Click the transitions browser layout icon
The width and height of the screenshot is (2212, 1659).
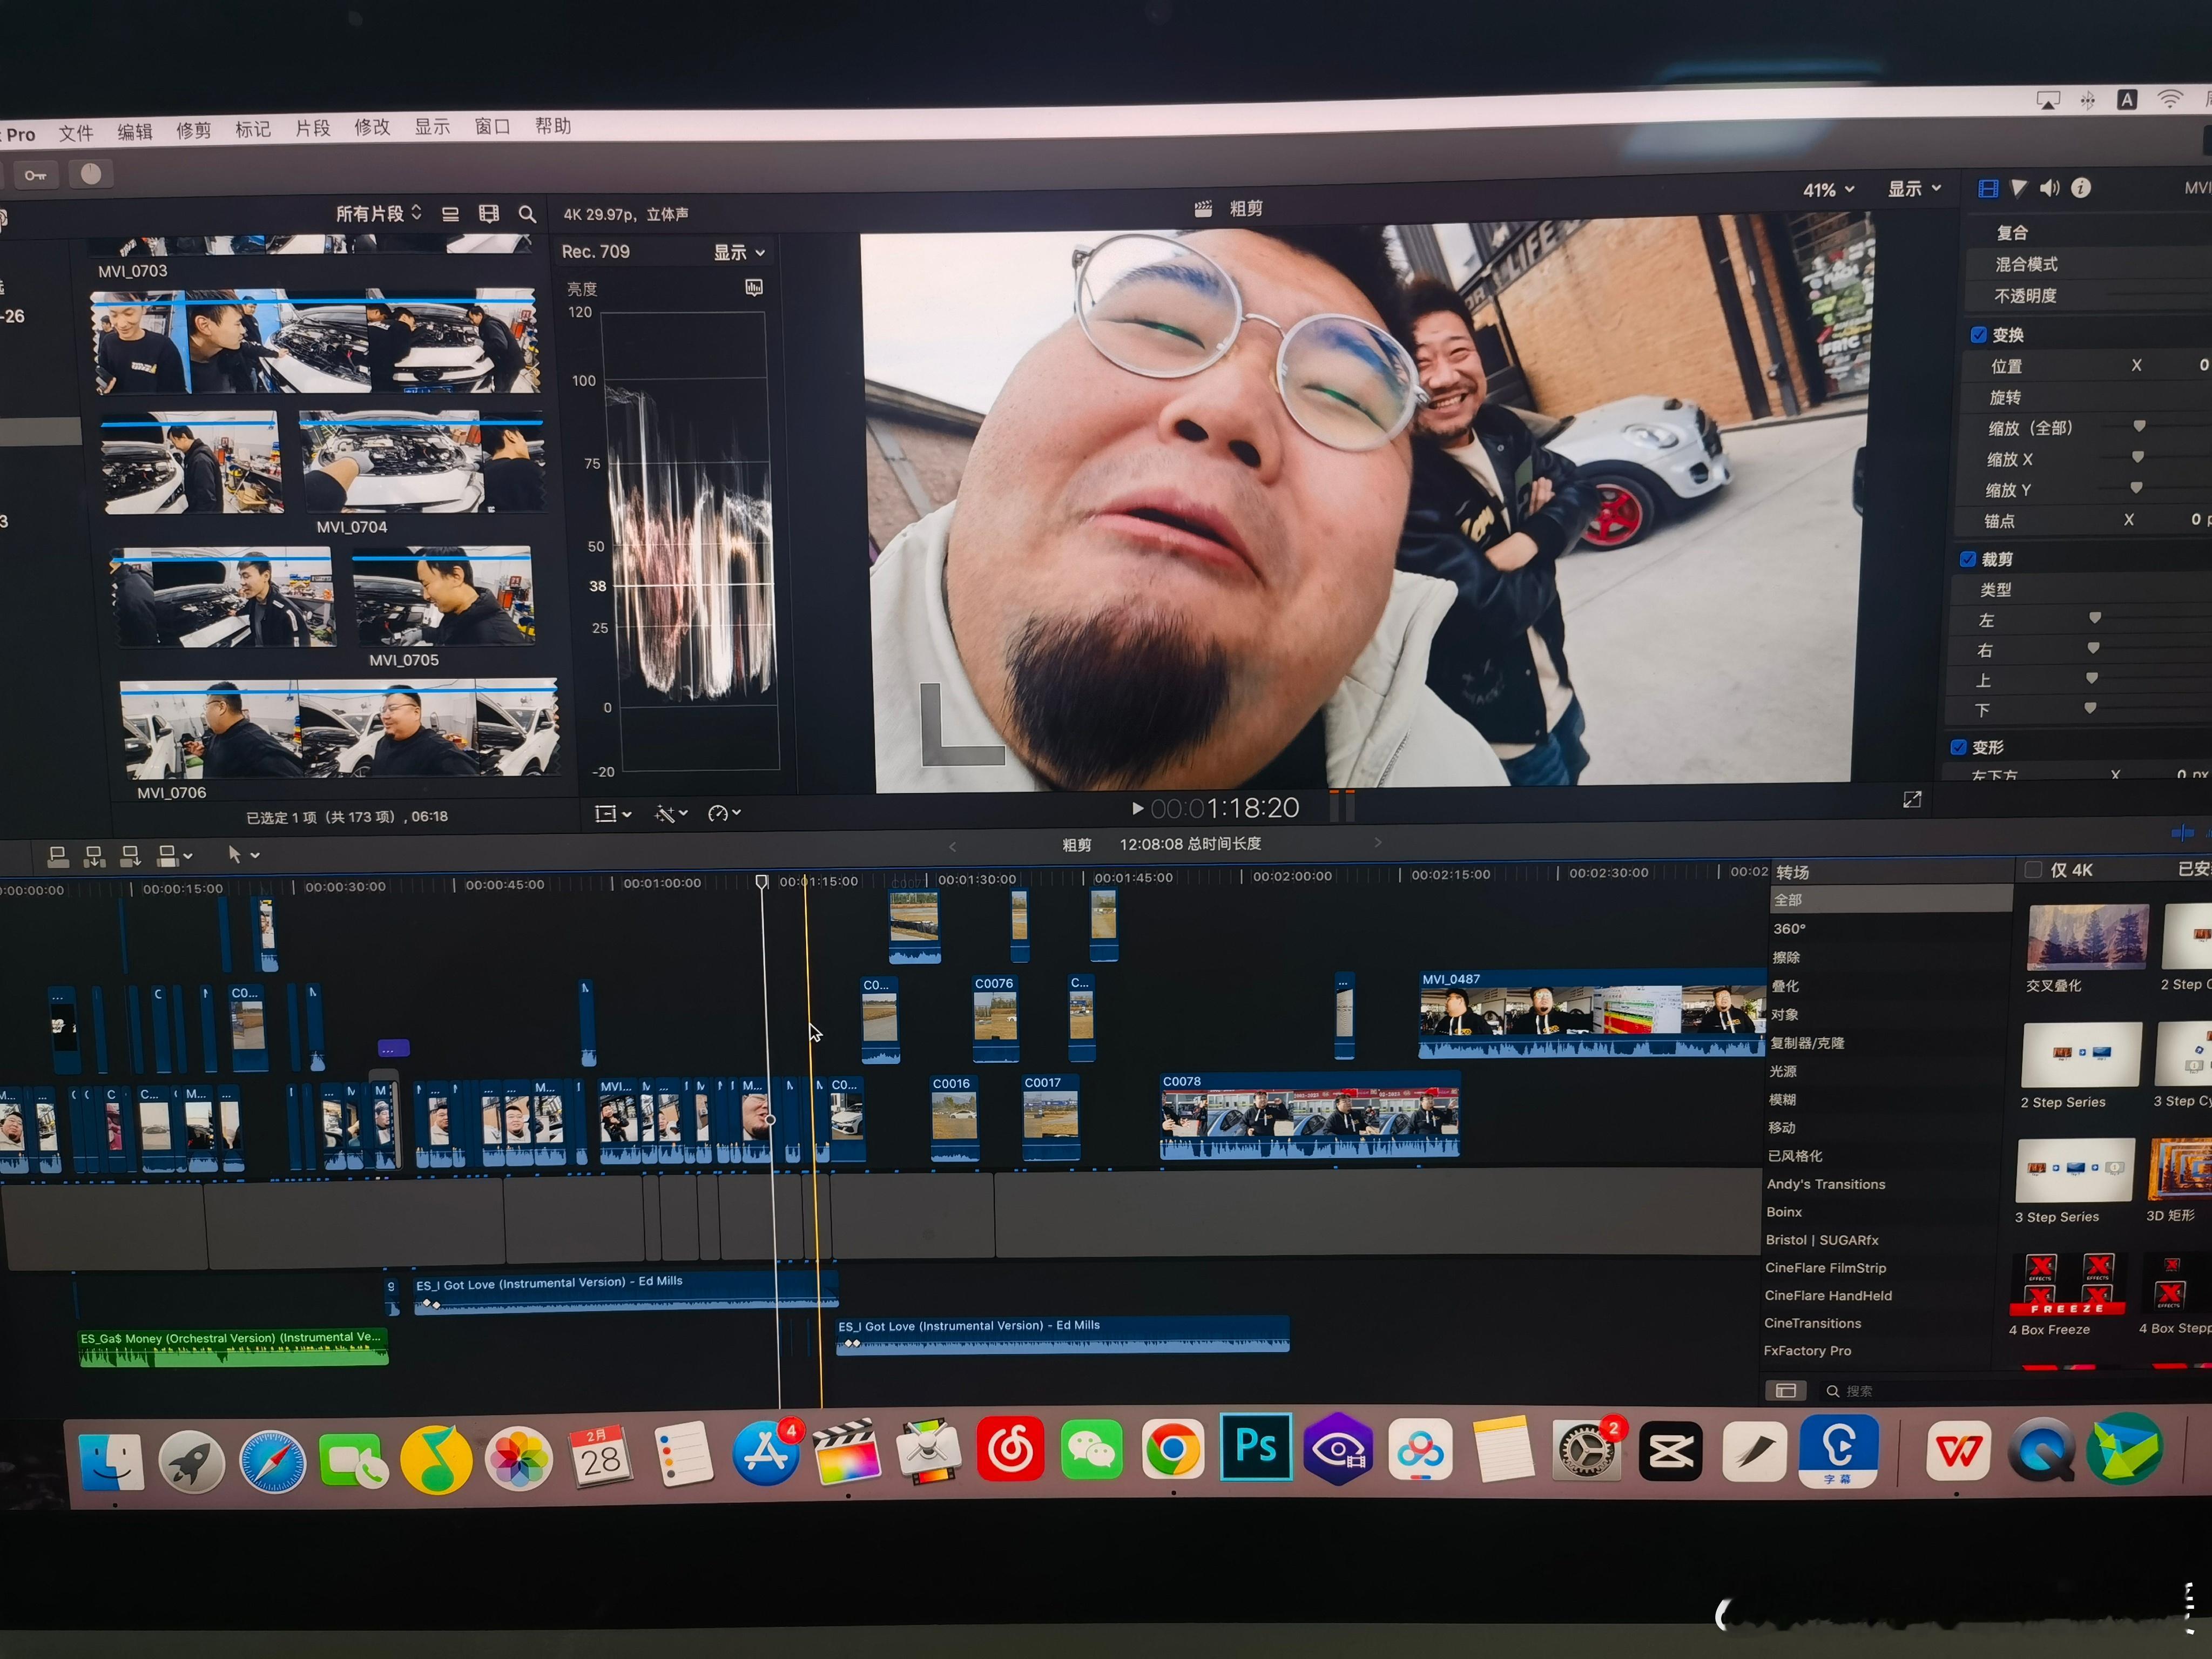[1786, 1390]
